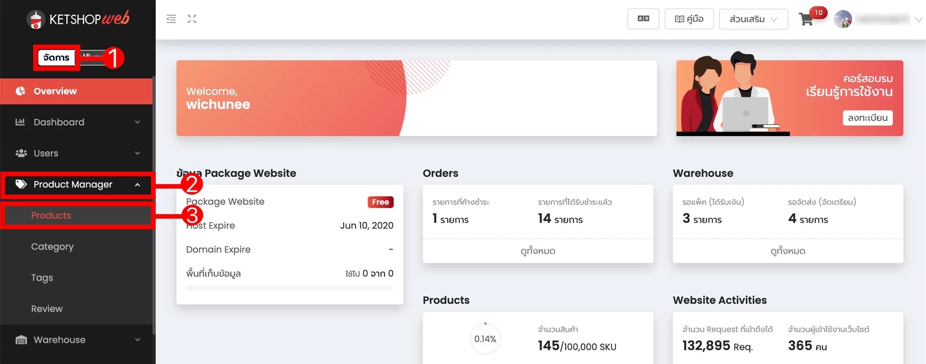Click the storage usage progress bar
Screen dimensions: 926x364
pyautogui.click(x=290, y=288)
